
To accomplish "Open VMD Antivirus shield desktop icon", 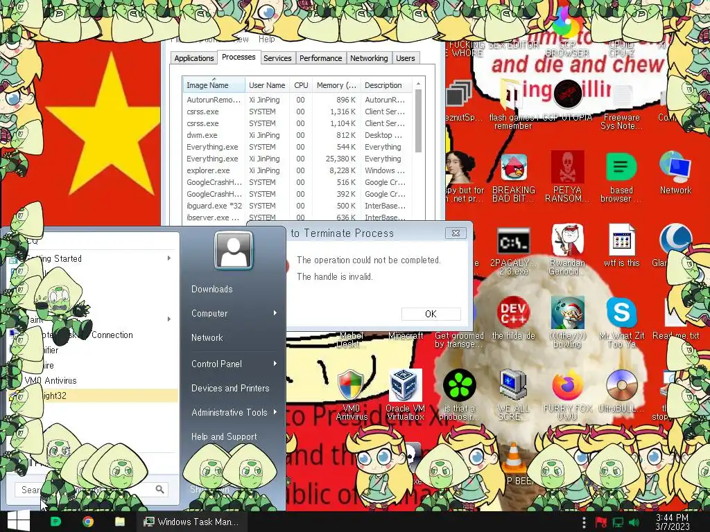I will click(x=351, y=385).
